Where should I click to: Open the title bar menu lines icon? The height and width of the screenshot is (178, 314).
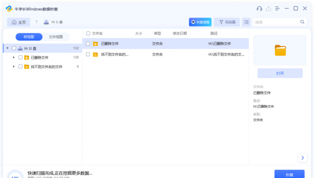277,8
